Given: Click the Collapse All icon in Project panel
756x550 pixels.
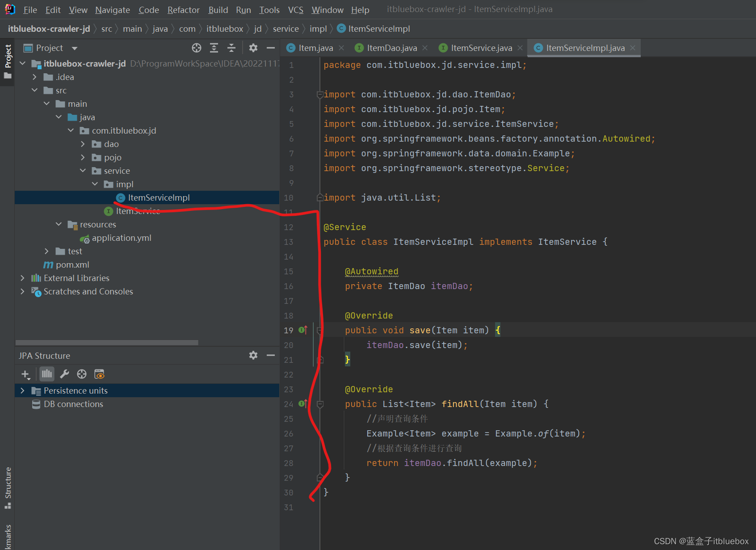Looking at the screenshot, I should [x=231, y=48].
